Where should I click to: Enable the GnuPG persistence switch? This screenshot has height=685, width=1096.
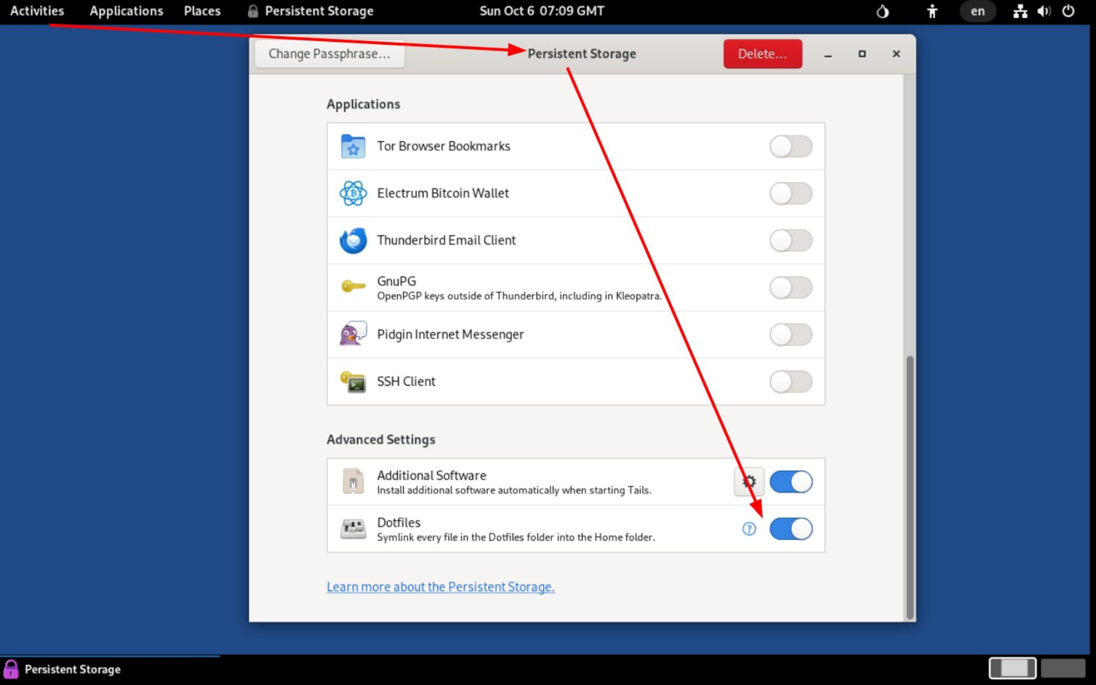coord(790,287)
